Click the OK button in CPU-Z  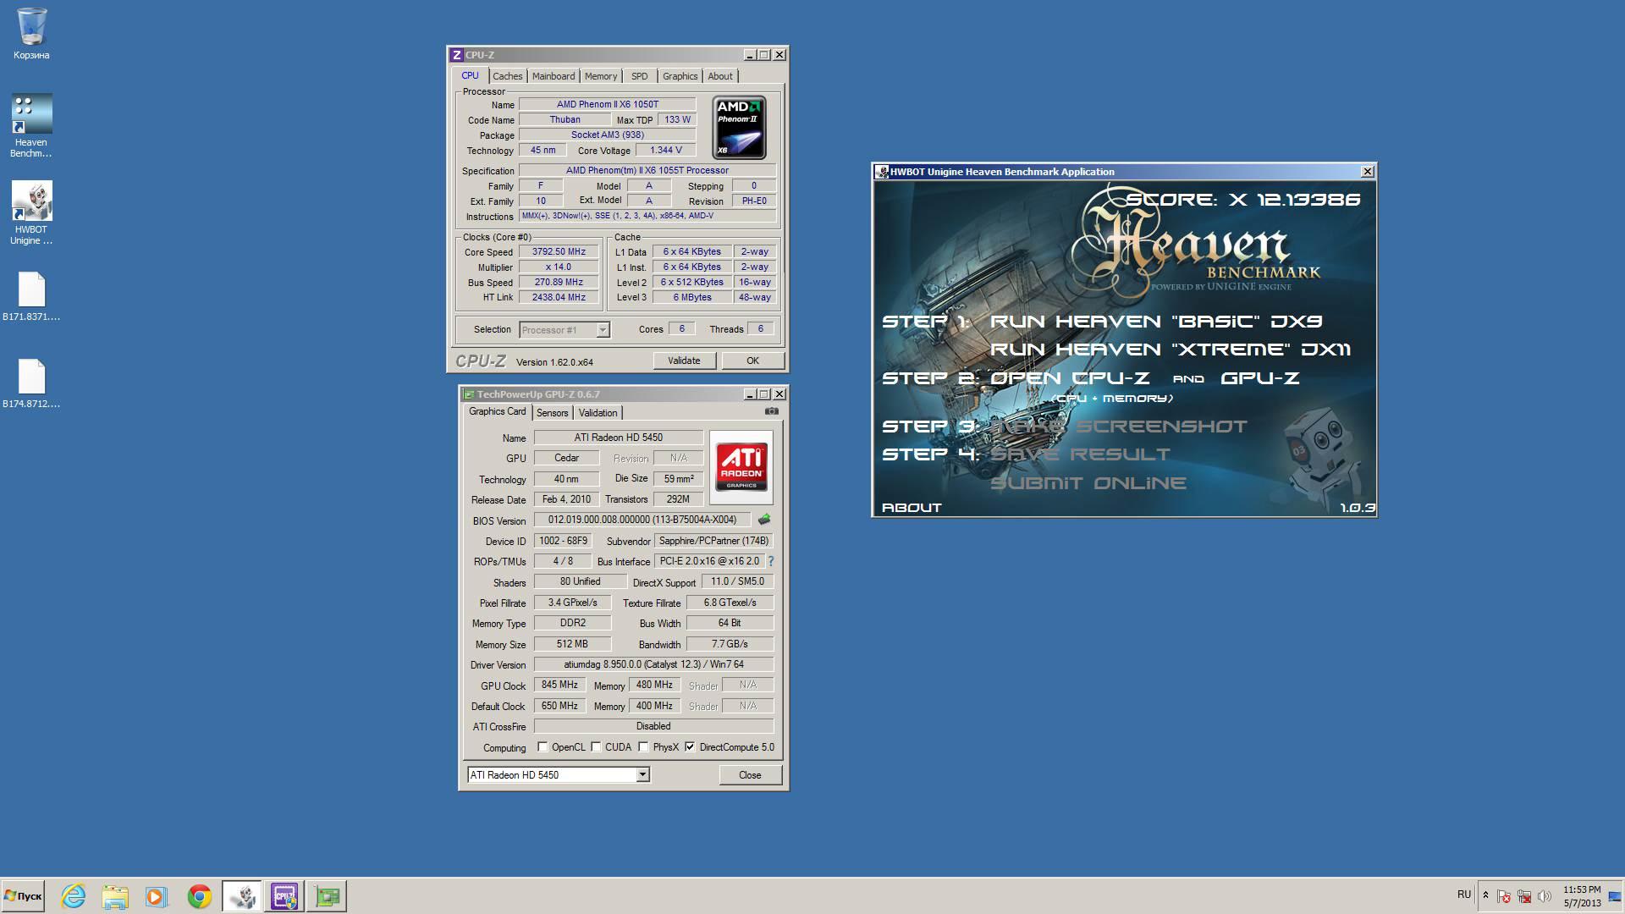(x=752, y=361)
